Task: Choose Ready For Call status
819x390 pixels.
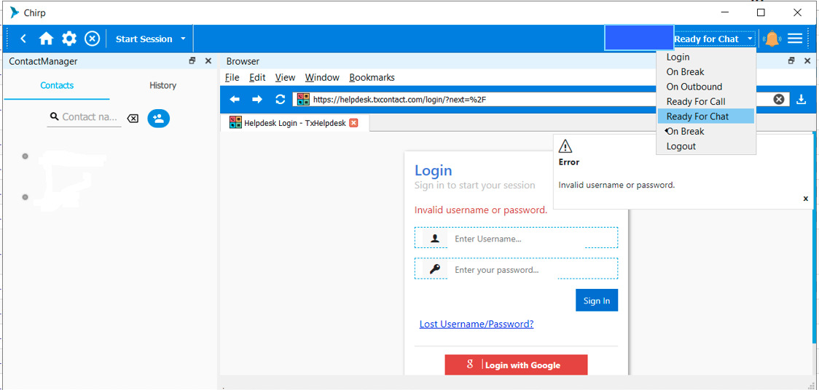Action: tap(696, 102)
